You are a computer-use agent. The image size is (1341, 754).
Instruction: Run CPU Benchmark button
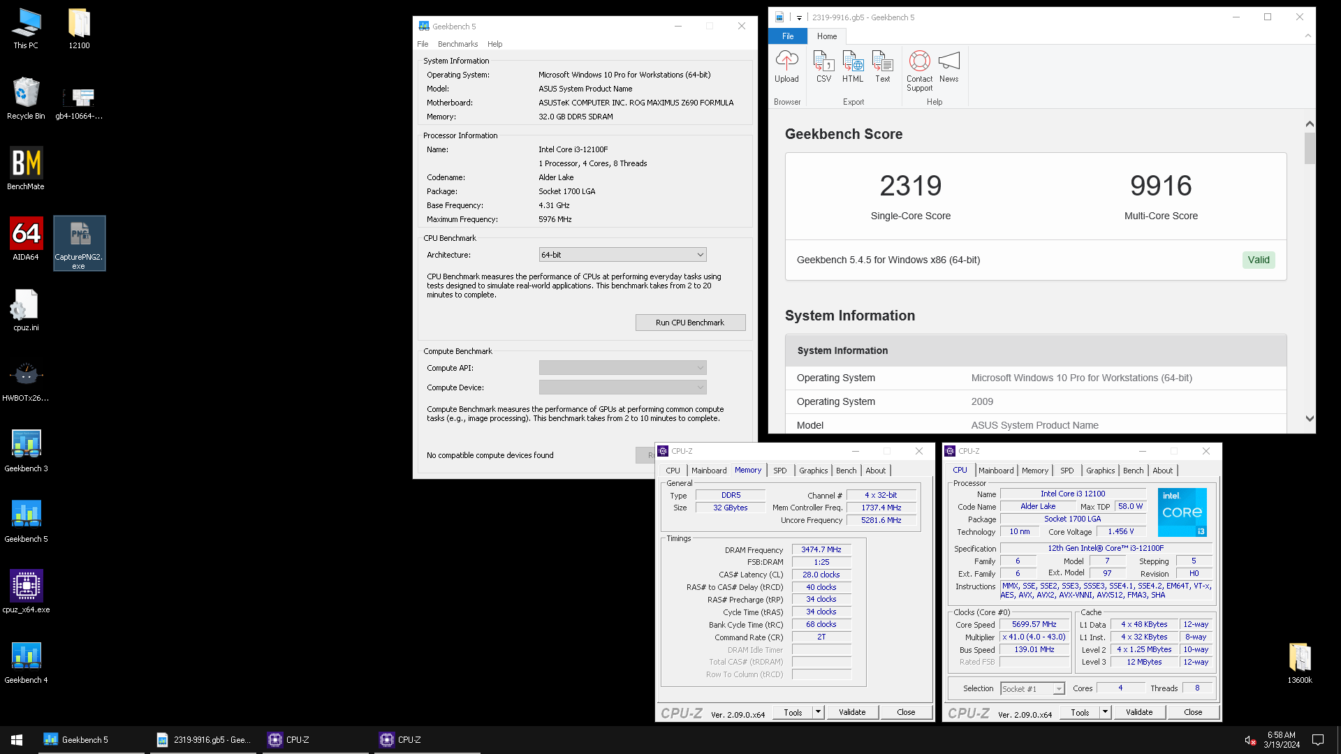pyautogui.click(x=690, y=323)
